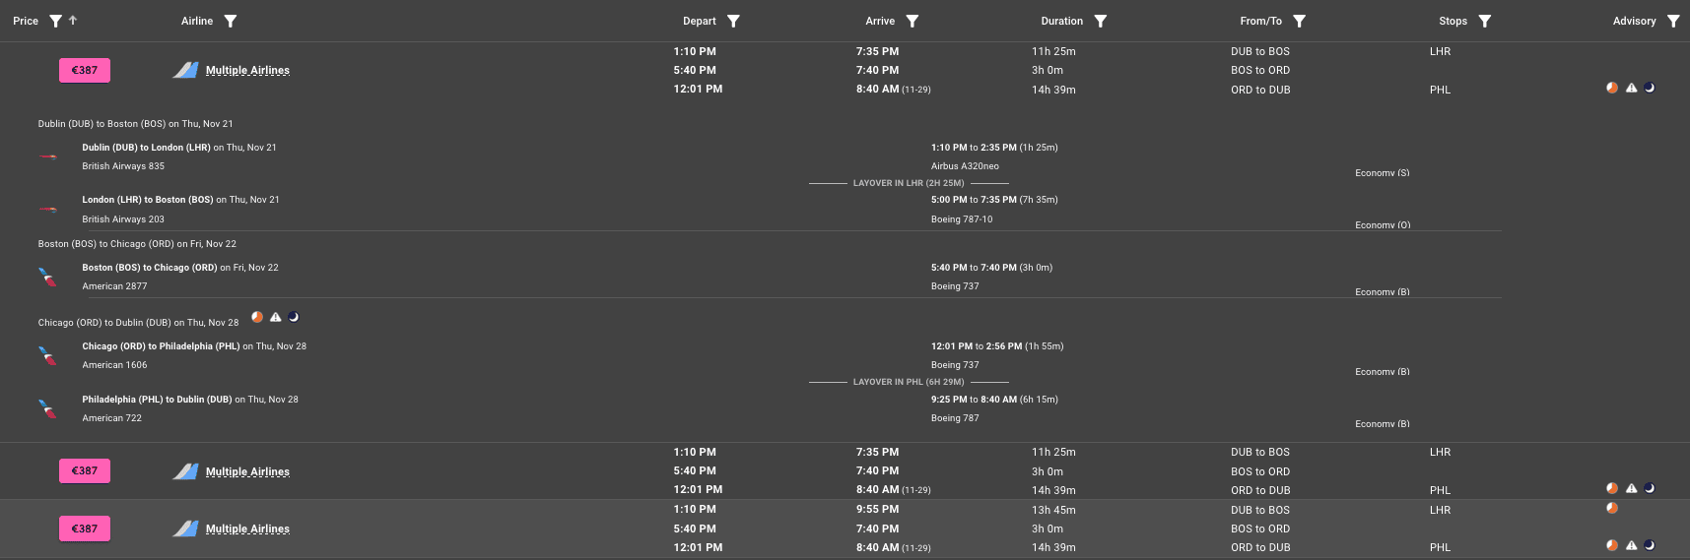
Task: Open the Price column filter
Action: 55,21
